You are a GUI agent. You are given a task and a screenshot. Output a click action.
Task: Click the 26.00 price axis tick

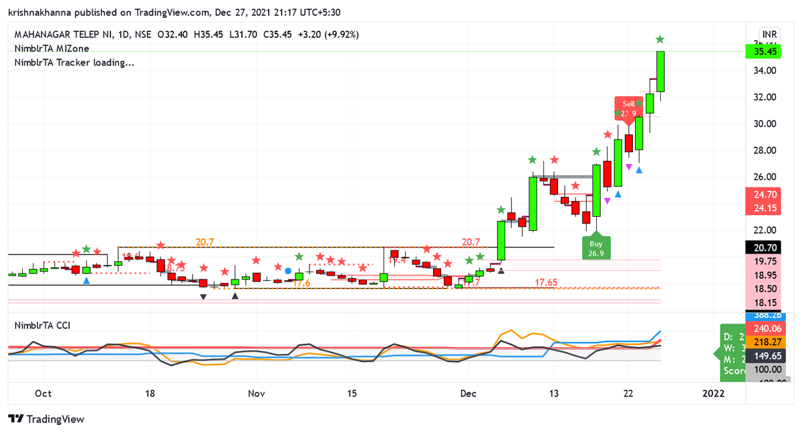pos(765,177)
